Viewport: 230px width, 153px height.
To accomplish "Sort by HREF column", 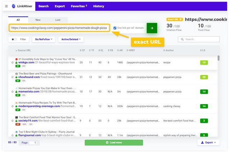I will coord(131,50).
